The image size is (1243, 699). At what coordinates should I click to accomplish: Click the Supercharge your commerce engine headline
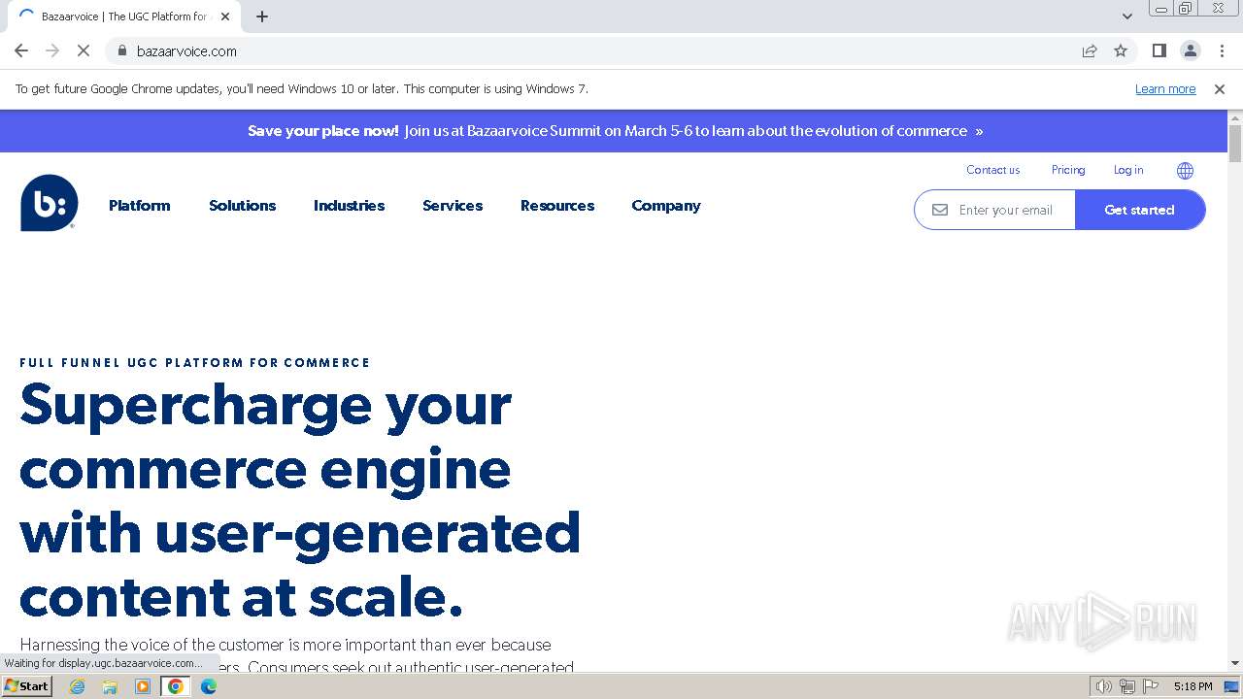300,500
